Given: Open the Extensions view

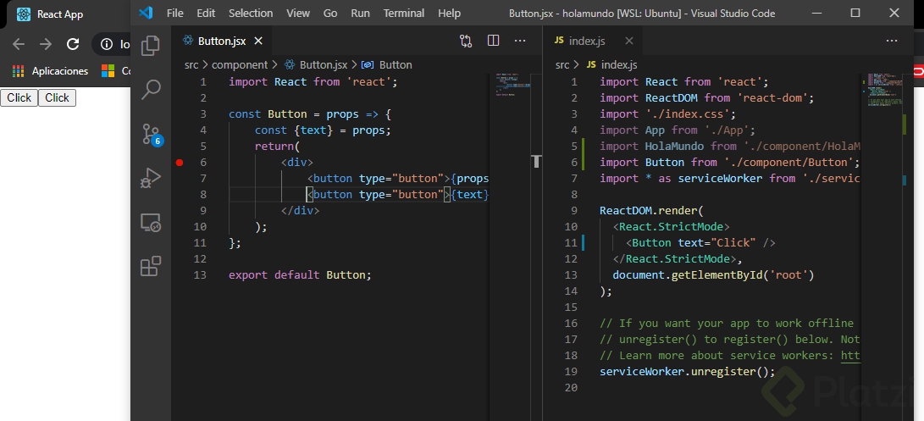Looking at the screenshot, I should 151,267.
